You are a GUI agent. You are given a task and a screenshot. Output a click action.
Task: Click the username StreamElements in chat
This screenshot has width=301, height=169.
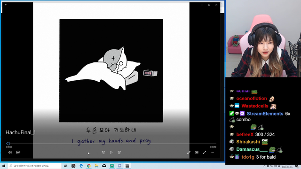tap(265, 114)
